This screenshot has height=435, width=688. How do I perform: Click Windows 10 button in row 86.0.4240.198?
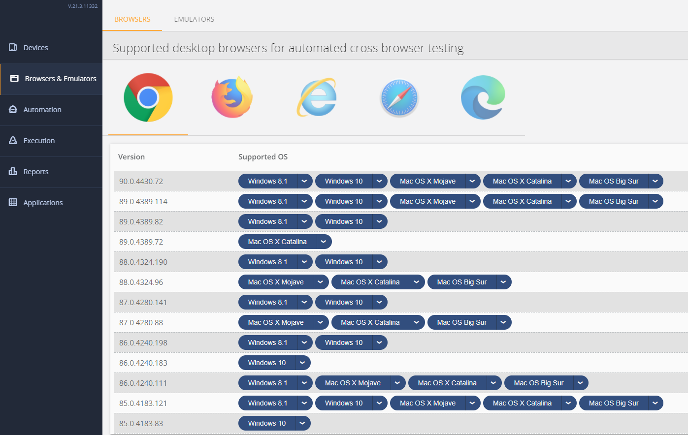(344, 342)
